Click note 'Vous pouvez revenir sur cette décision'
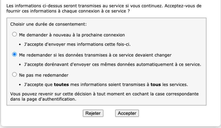 click(x=105, y=97)
